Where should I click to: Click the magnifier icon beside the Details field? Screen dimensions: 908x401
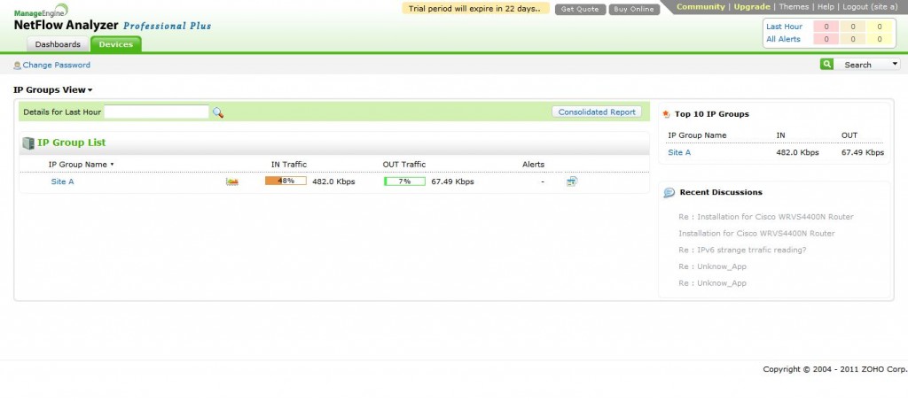[x=218, y=112]
